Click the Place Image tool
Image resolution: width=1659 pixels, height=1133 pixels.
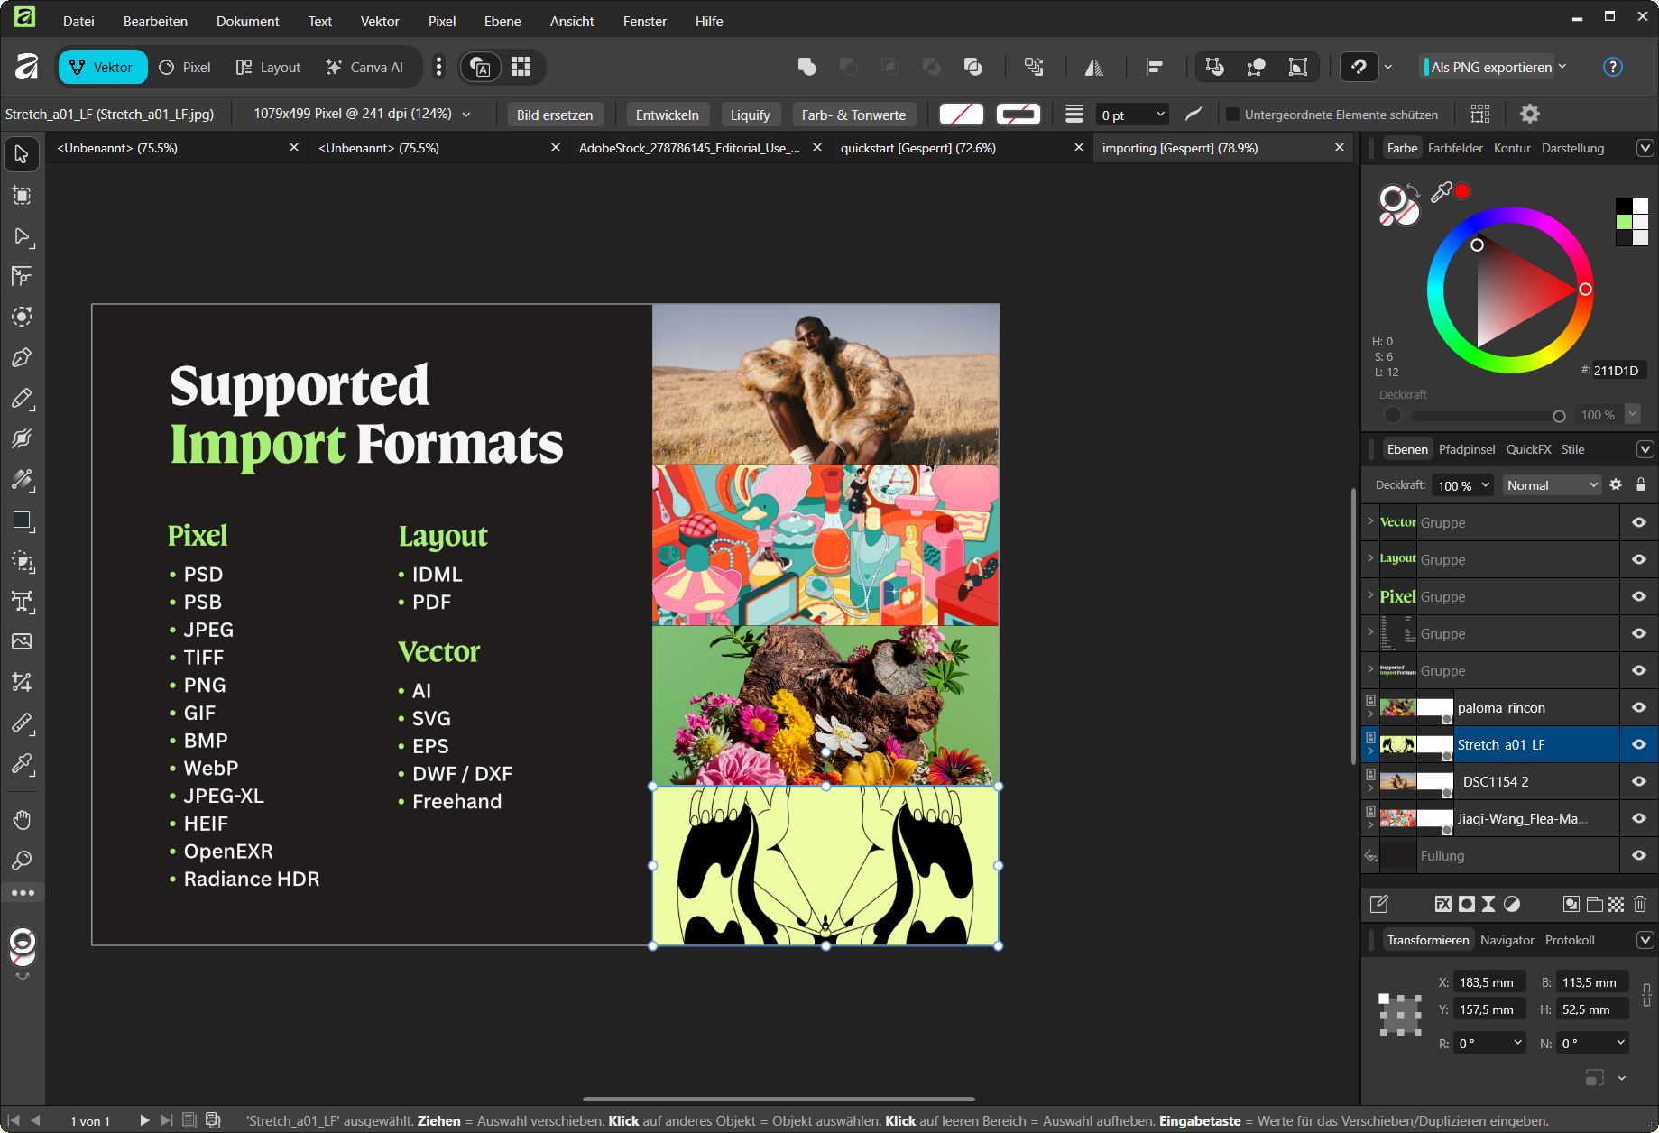(22, 641)
